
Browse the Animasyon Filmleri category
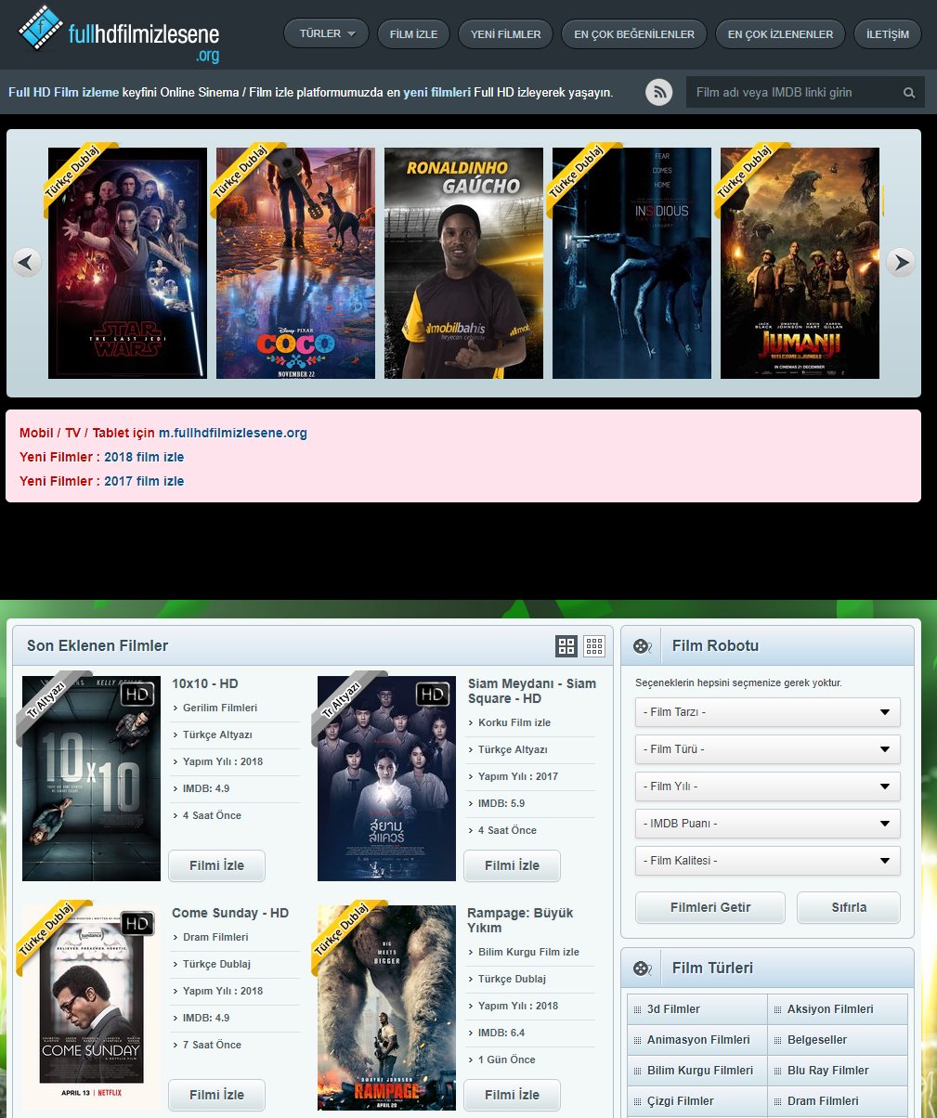[x=698, y=1040]
